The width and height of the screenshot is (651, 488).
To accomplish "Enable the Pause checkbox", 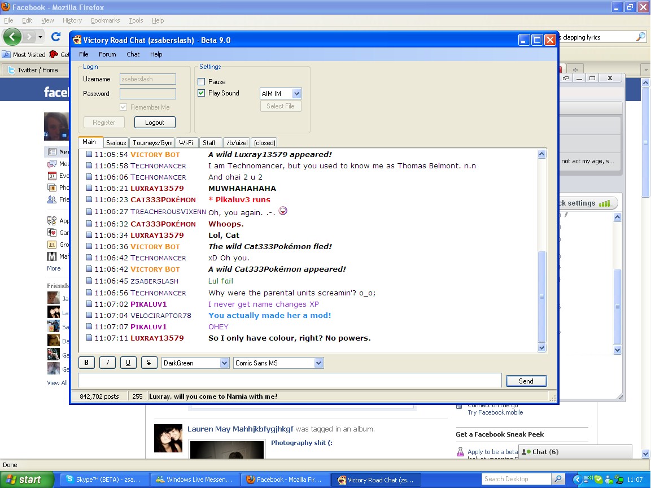I will [202, 82].
